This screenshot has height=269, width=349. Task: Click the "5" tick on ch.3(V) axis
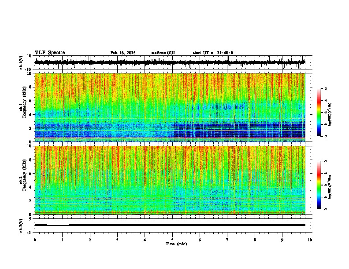(31, 219)
